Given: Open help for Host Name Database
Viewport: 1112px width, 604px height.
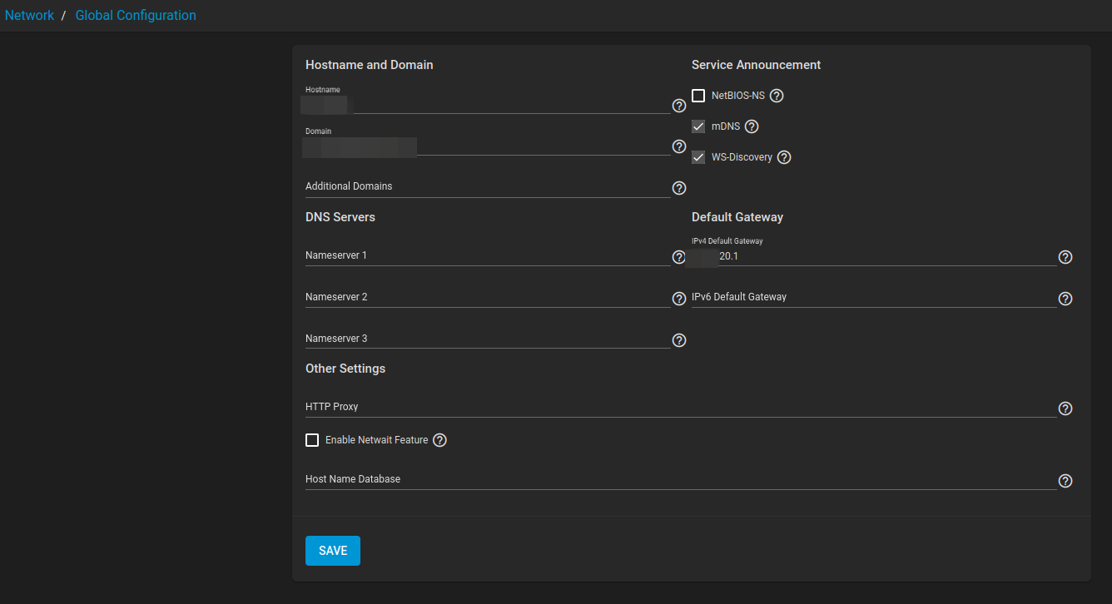Looking at the screenshot, I should pos(1065,481).
